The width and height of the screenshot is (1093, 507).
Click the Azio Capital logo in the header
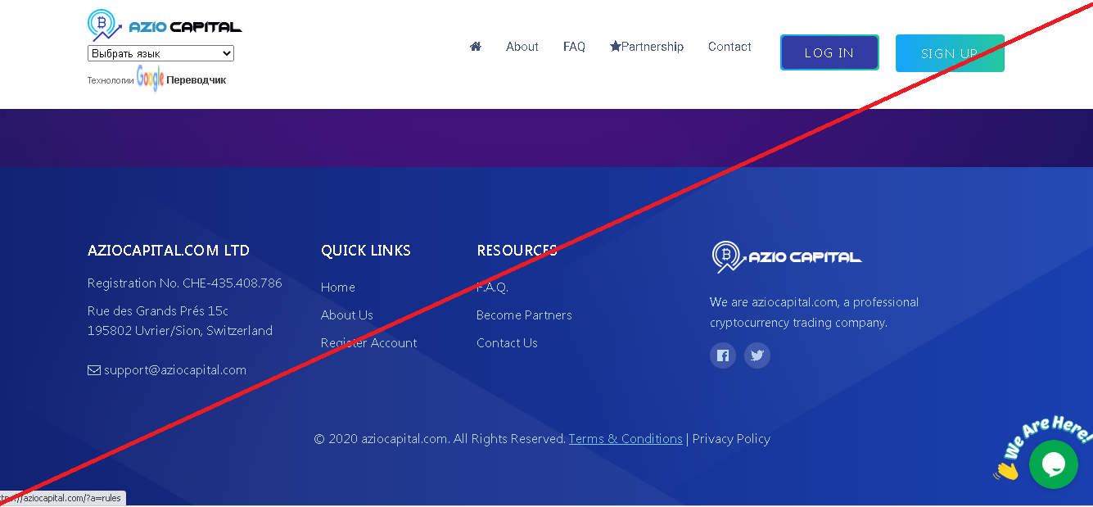pyautogui.click(x=165, y=25)
